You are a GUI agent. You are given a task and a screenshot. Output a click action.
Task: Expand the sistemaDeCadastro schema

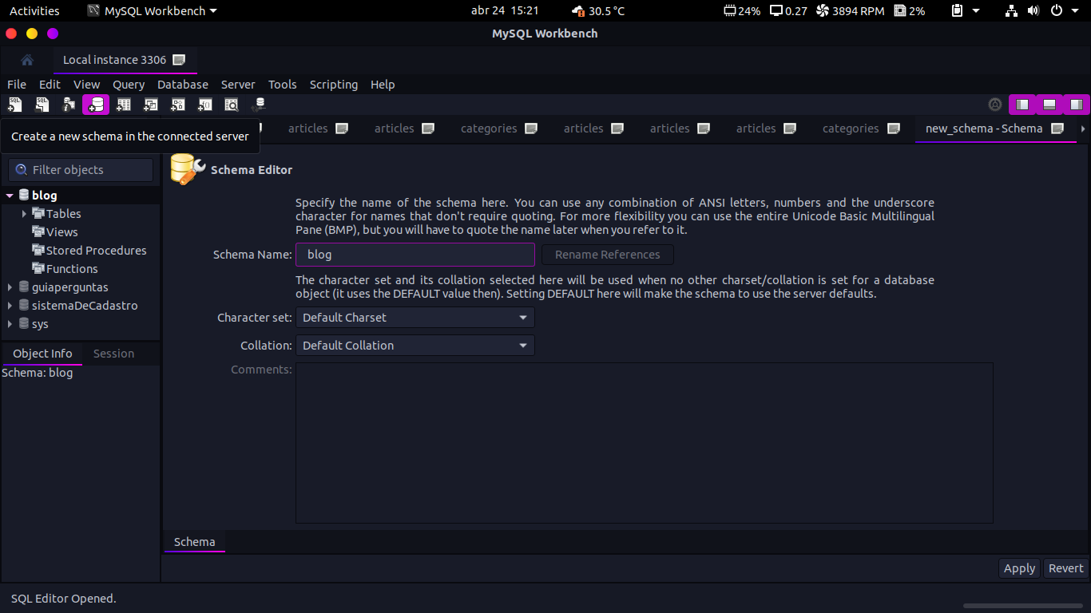coord(10,306)
